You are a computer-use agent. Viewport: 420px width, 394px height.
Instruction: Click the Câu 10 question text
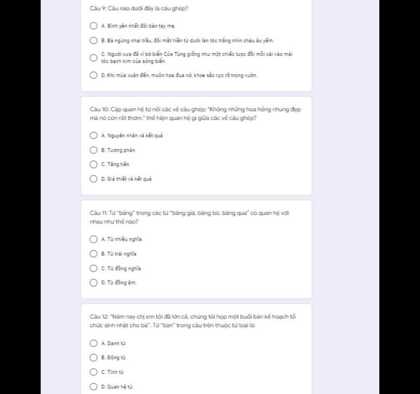click(x=195, y=114)
